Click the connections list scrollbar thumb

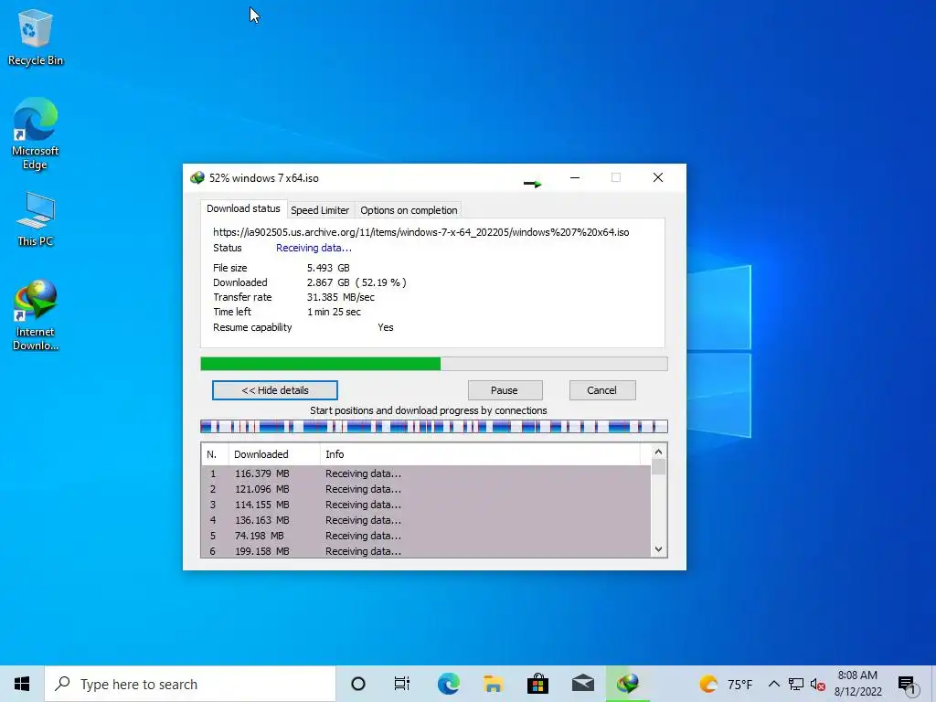click(658, 466)
